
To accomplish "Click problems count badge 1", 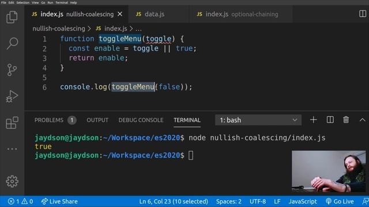I will coord(71,120).
